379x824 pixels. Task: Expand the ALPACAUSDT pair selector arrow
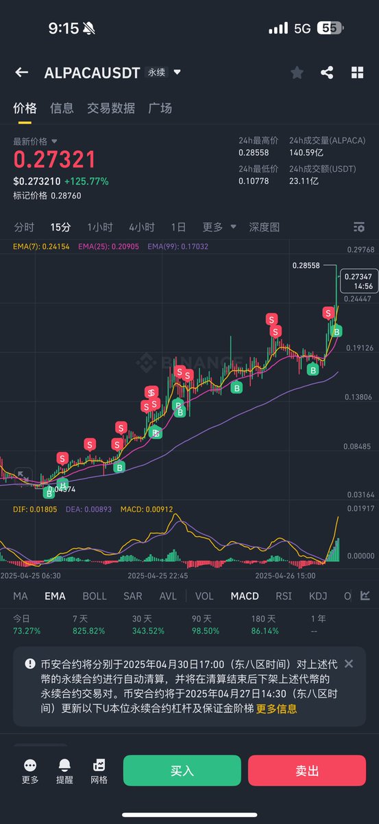click(178, 72)
